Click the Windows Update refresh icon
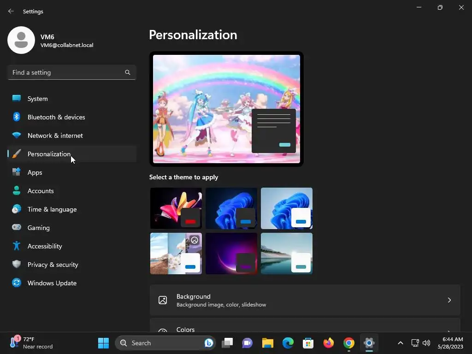472x354 pixels. (17, 283)
